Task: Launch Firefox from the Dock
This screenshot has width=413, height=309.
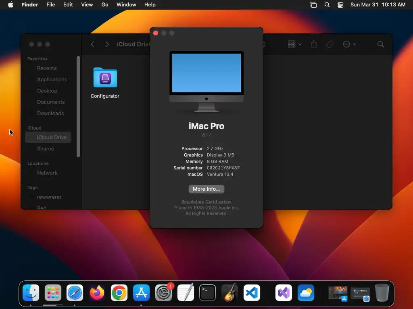Action: tap(97, 293)
